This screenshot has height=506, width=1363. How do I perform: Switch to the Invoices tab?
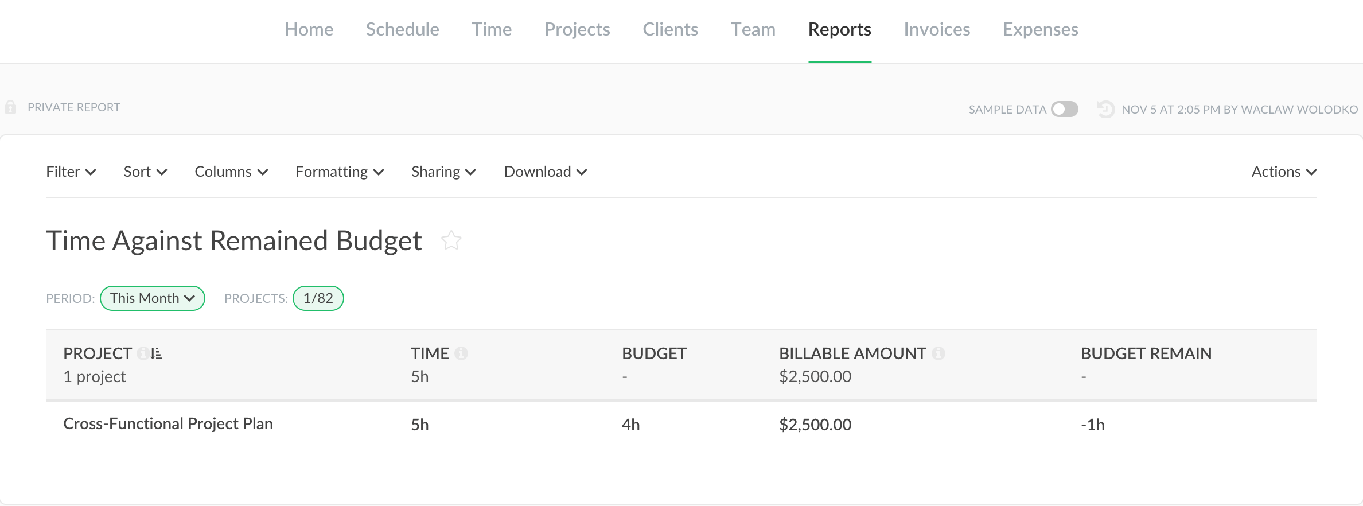937,29
